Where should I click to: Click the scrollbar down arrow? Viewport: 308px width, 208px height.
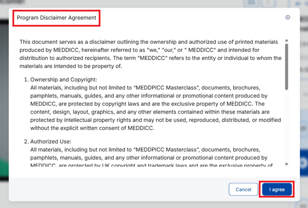pyautogui.click(x=287, y=164)
